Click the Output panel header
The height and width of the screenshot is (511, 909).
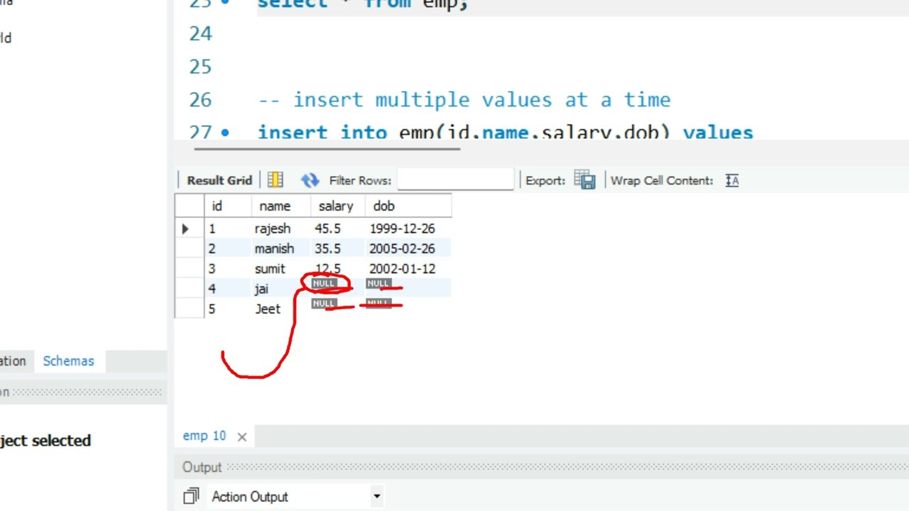coord(541,467)
